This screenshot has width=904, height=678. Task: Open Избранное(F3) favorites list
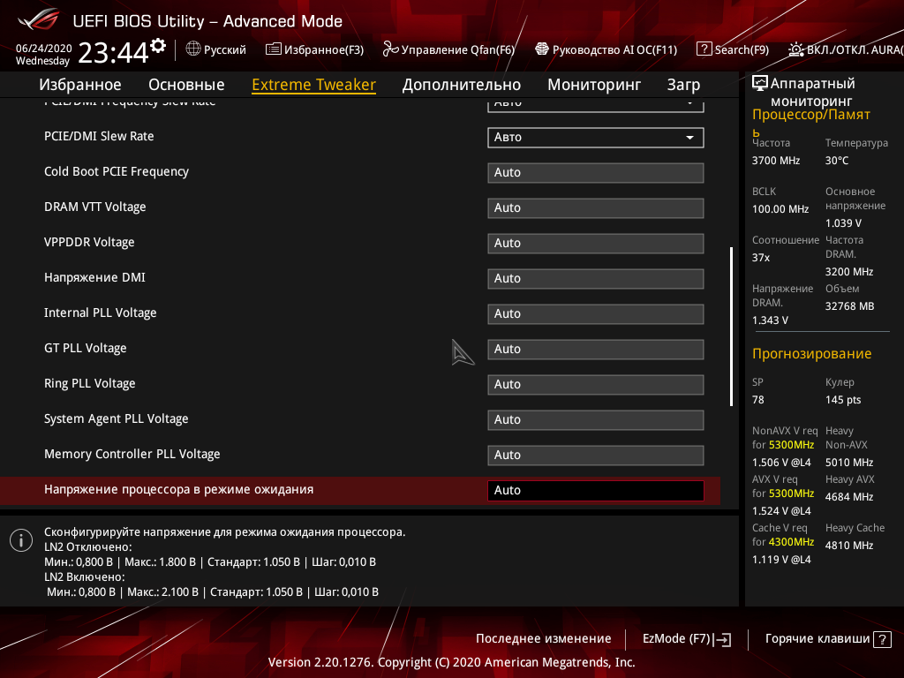(315, 49)
